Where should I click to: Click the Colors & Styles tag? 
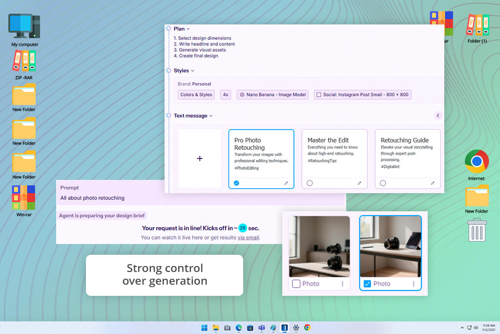(x=196, y=94)
